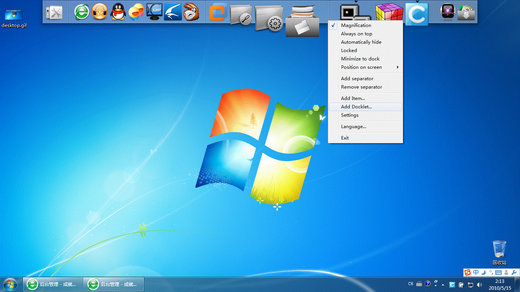Viewport: 520px width, 292px height.
Task: Click the keyboard icon beside CH indicator
Action: point(419,284)
